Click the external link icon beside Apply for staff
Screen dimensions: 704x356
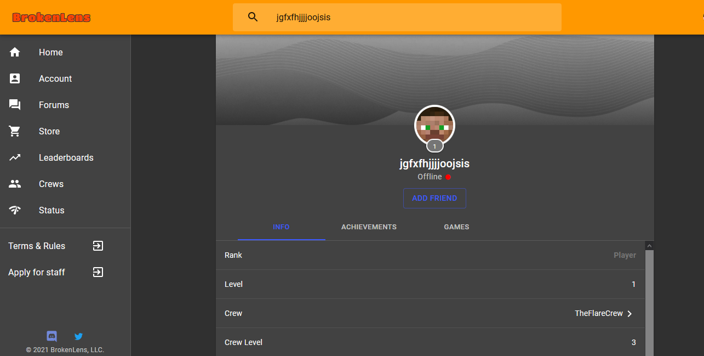pyautogui.click(x=98, y=272)
